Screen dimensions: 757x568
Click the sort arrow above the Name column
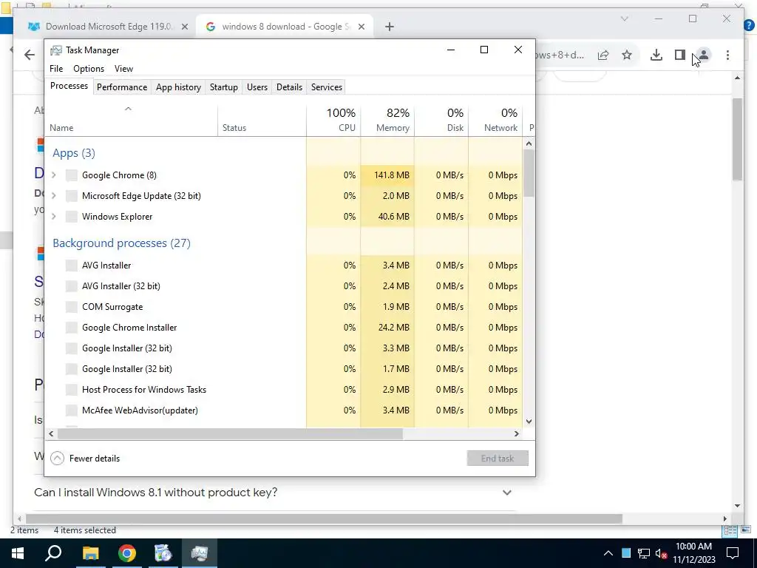tap(128, 109)
